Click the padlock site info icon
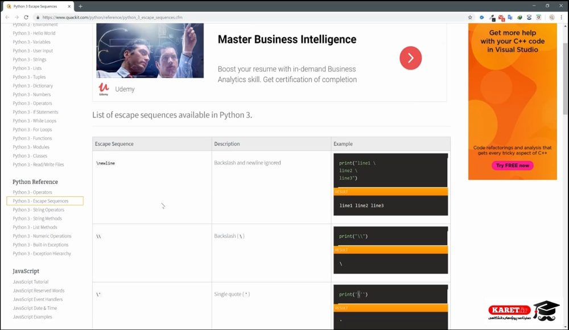The width and height of the screenshot is (569, 330). click(x=38, y=18)
